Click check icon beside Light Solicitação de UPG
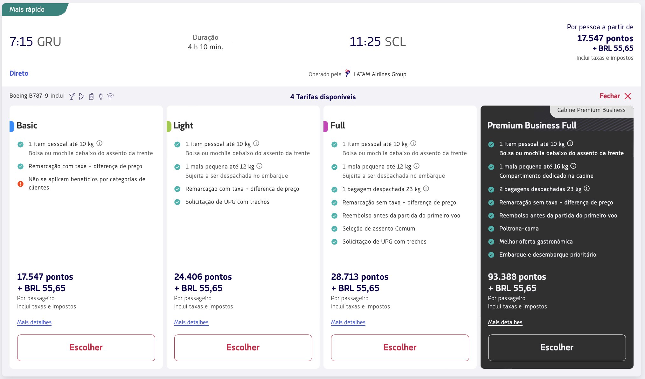This screenshot has height=379, width=645. pyautogui.click(x=177, y=202)
